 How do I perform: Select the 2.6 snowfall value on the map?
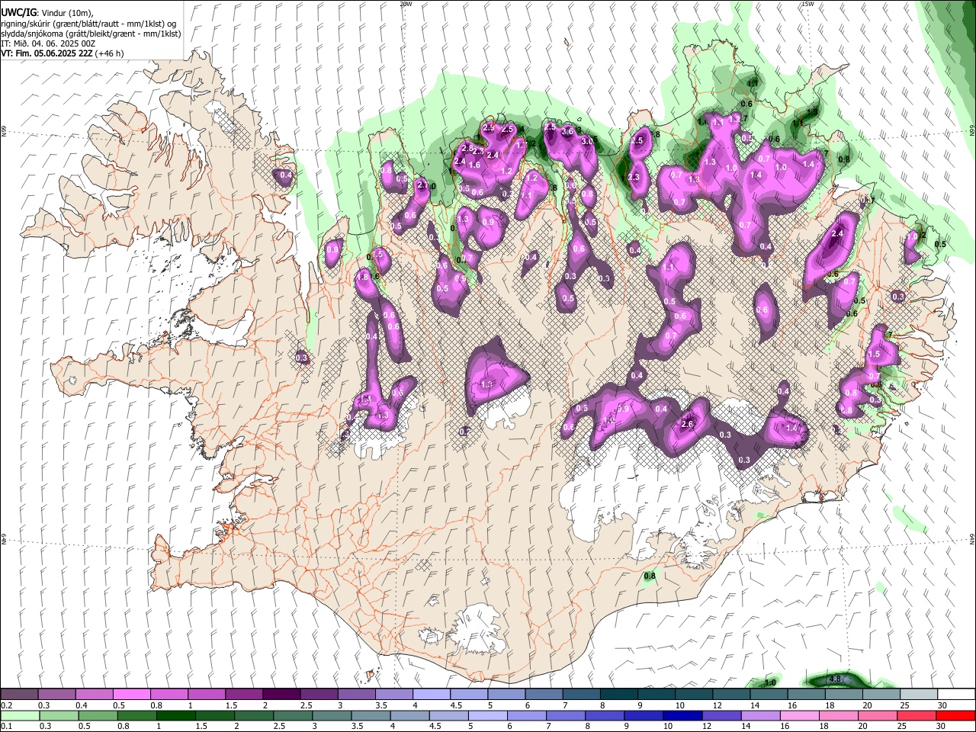click(686, 425)
